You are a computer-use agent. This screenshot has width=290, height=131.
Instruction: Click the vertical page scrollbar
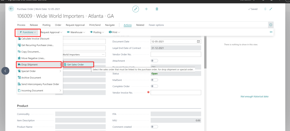pos(205,52)
